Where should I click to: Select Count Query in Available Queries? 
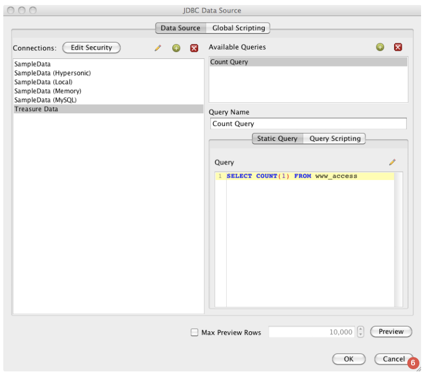coord(230,62)
